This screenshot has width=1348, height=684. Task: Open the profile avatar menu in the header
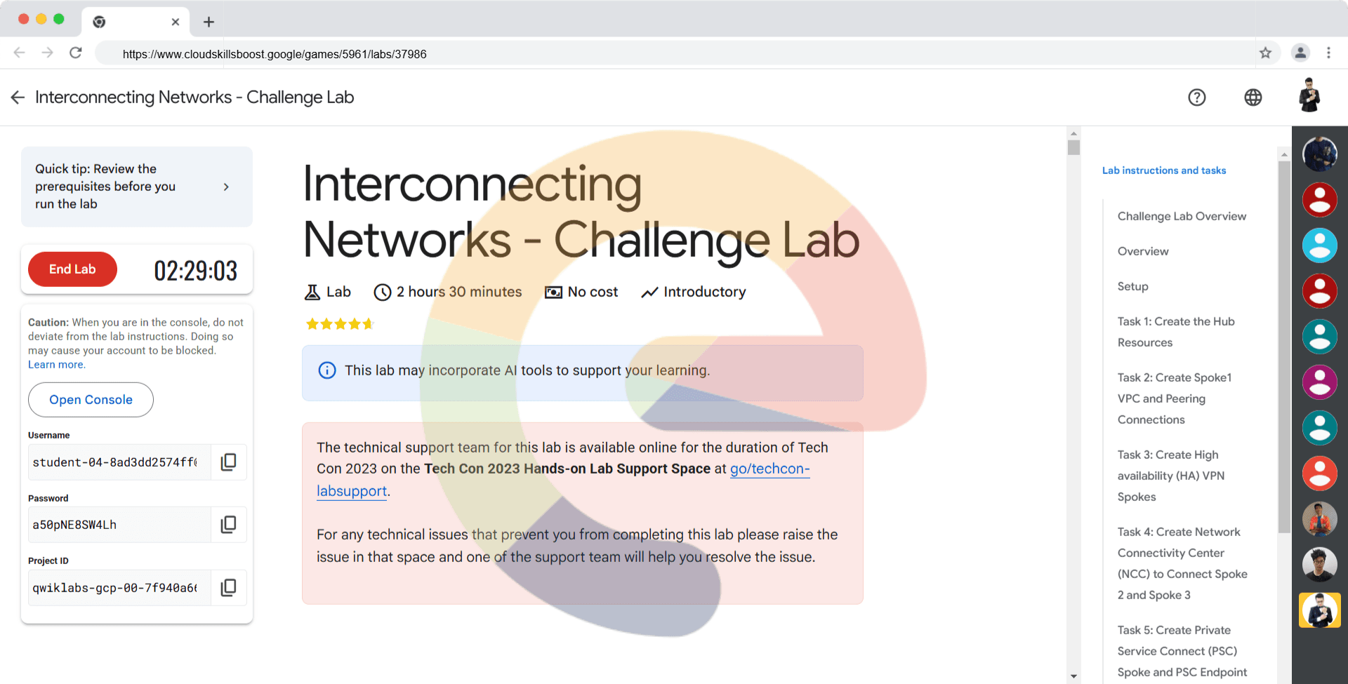click(x=1309, y=96)
